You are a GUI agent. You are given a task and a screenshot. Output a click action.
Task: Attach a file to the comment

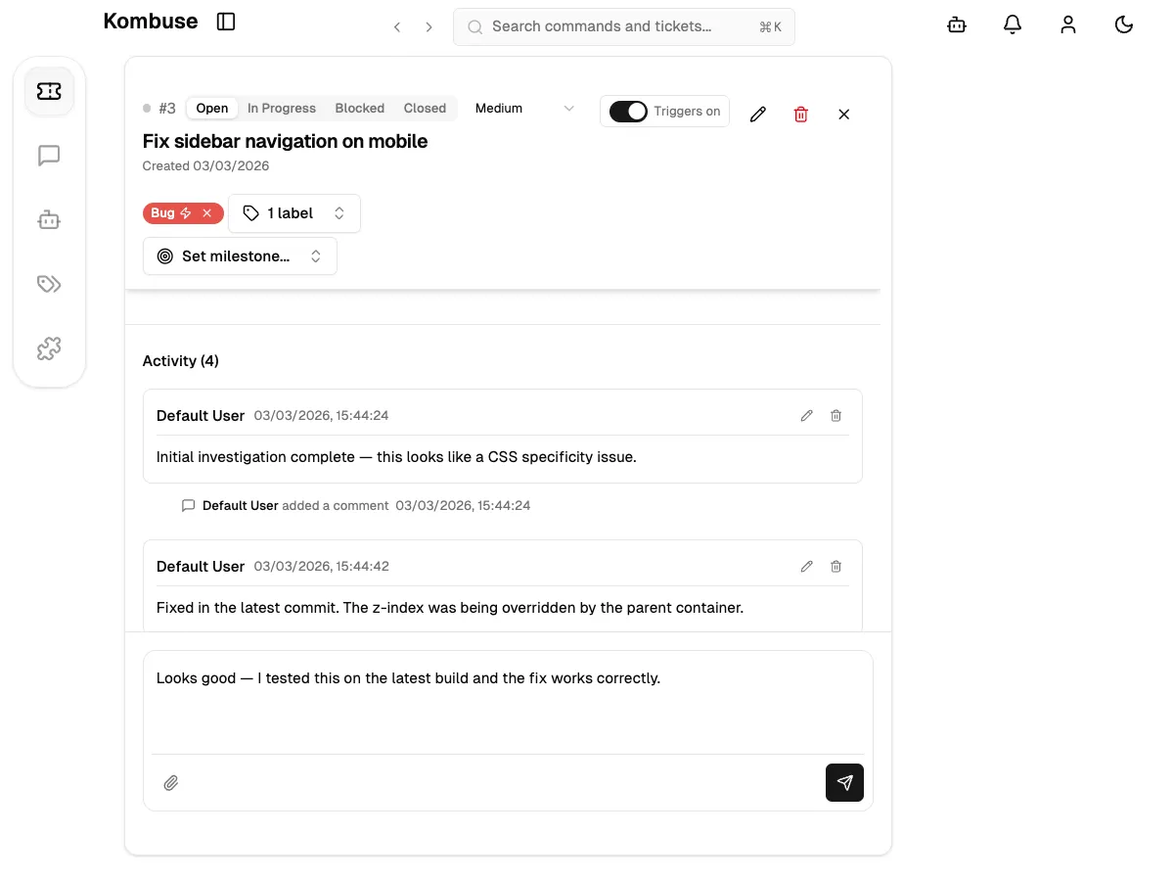click(x=171, y=783)
